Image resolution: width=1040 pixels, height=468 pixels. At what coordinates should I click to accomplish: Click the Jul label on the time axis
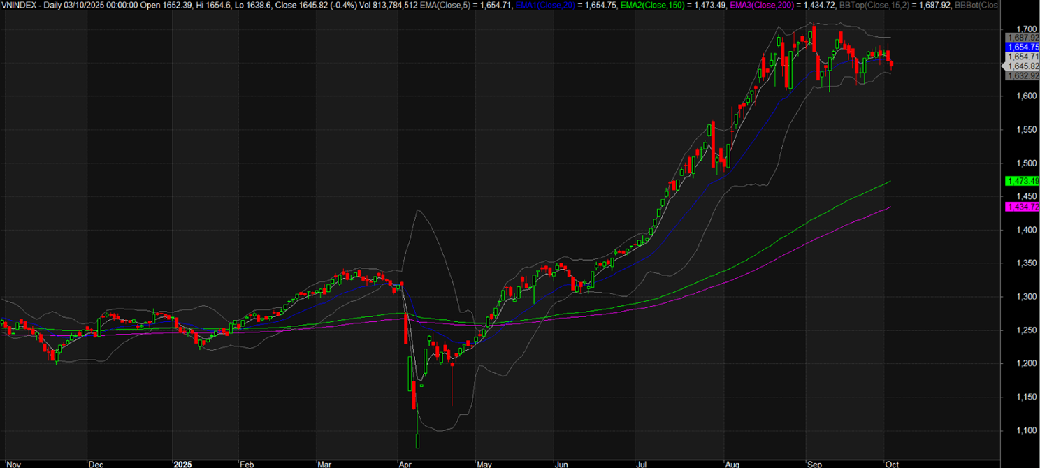click(x=640, y=463)
